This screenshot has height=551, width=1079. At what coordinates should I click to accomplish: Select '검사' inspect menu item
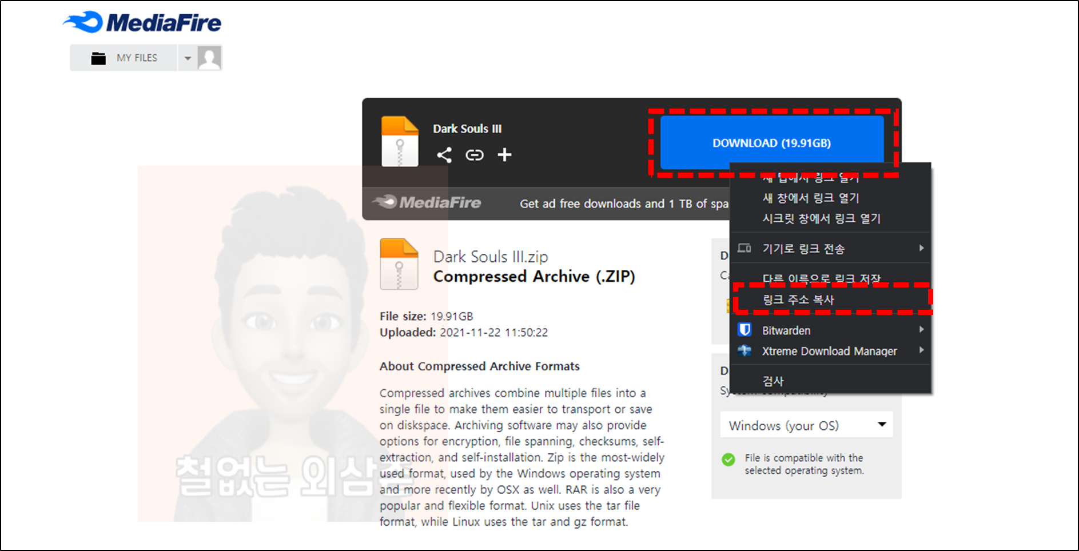tap(830, 381)
